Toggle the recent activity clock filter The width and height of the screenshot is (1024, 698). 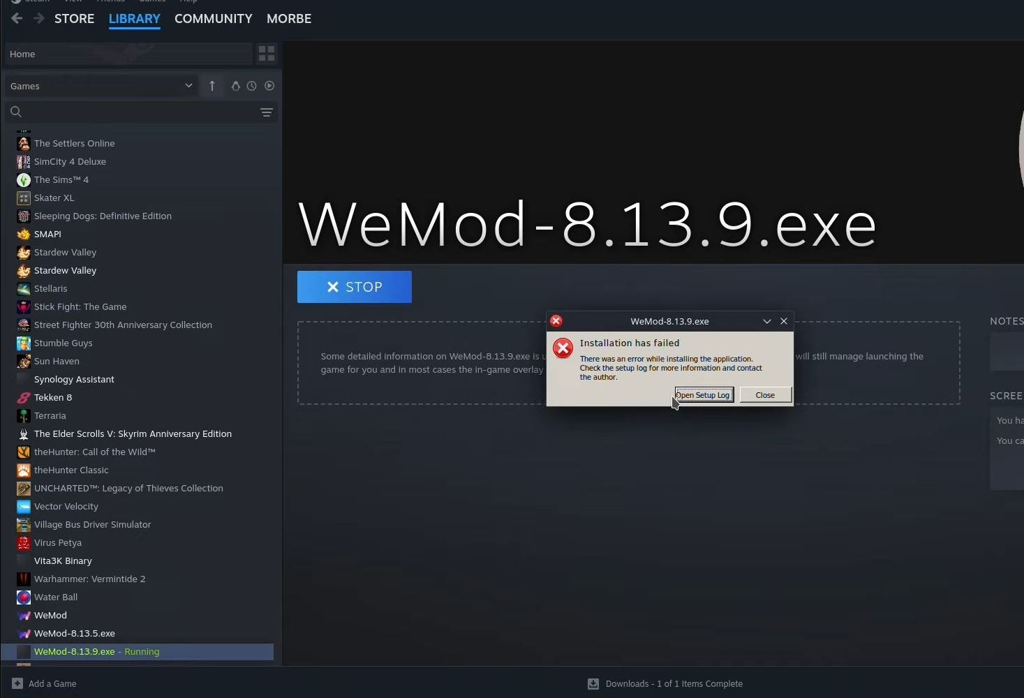252,86
